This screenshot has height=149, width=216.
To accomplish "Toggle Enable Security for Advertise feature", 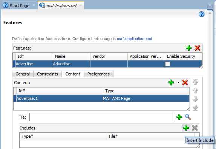I will (x=167, y=64).
